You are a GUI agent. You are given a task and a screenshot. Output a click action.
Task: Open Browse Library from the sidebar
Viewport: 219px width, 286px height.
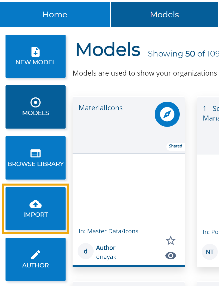[x=36, y=158]
